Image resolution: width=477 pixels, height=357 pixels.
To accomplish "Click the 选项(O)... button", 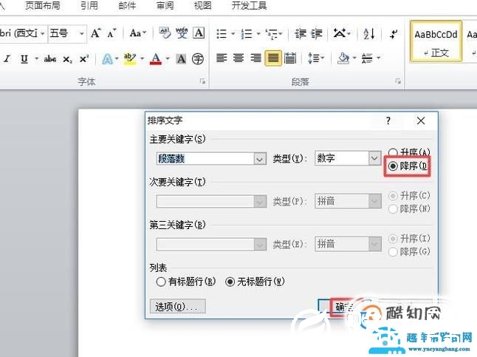I will 178,307.
